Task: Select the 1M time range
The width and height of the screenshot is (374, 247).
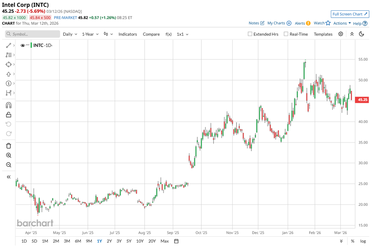Action: click(x=45, y=241)
